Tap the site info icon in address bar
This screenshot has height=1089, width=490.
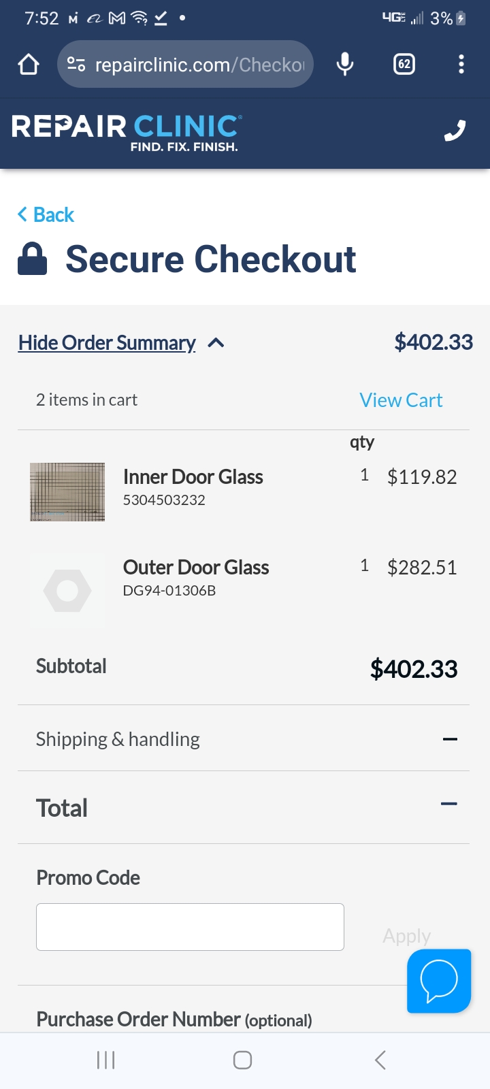(76, 65)
